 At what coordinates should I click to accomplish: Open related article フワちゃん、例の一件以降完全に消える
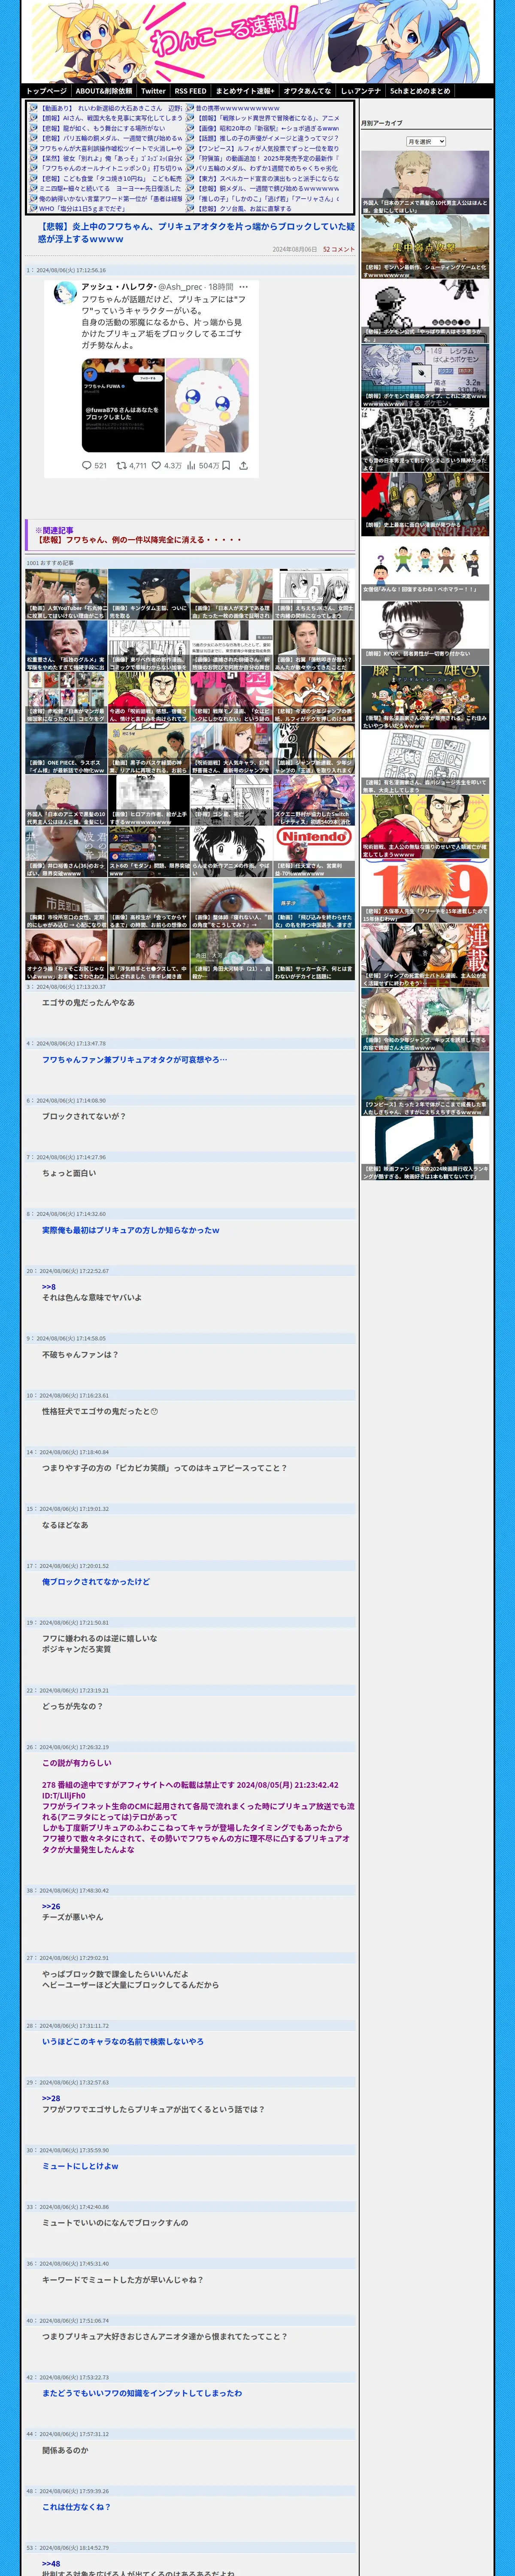click(x=138, y=540)
